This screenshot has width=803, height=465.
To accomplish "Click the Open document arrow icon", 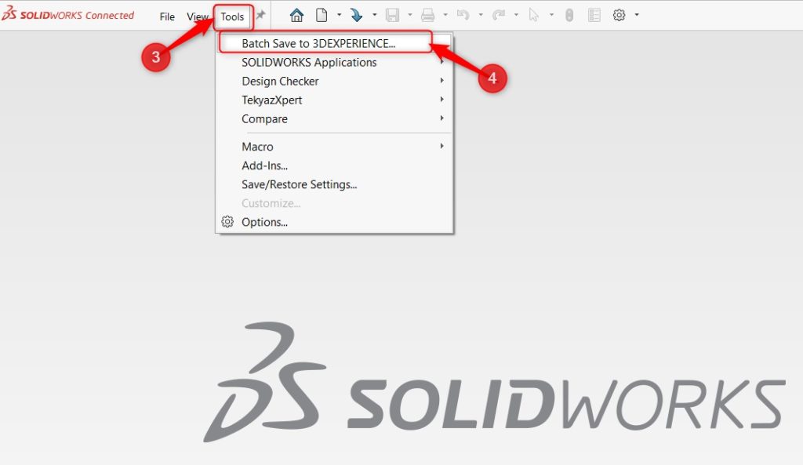I will coord(357,16).
